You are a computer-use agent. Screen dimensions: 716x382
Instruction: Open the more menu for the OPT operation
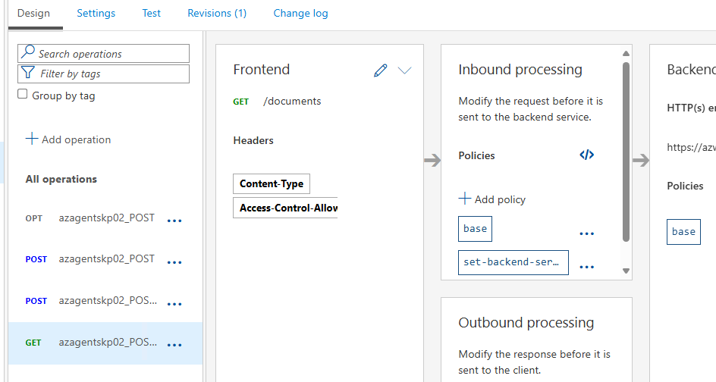point(174,221)
